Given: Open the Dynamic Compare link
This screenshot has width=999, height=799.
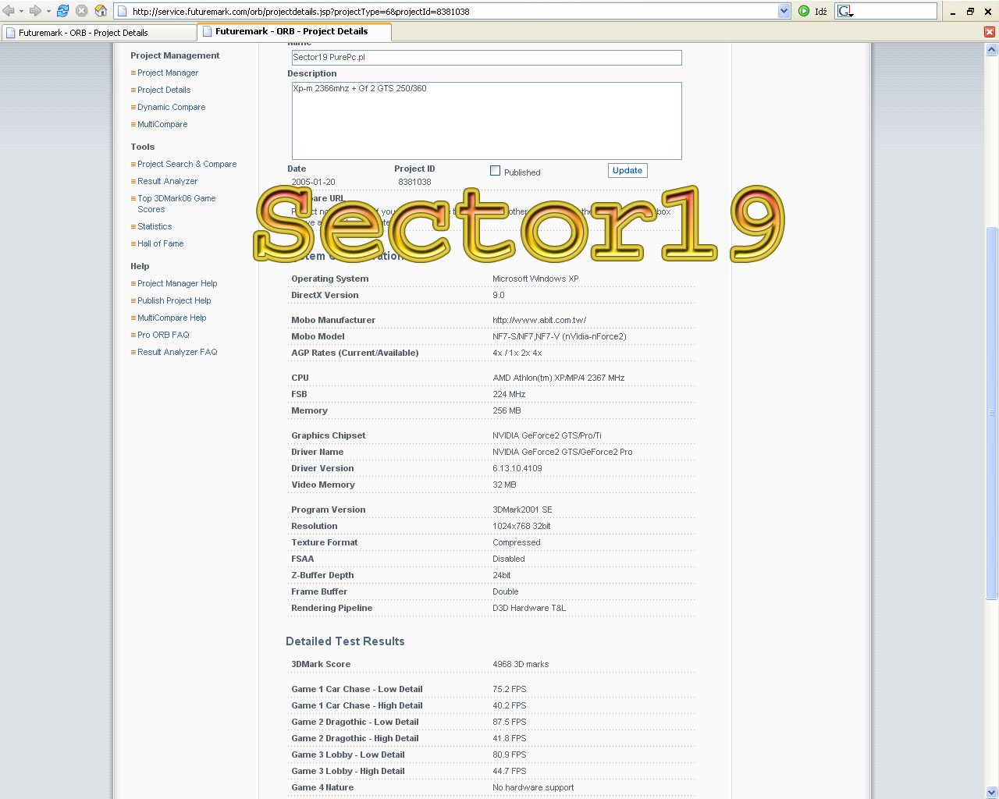Looking at the screenshot, I should pos(172,107).
